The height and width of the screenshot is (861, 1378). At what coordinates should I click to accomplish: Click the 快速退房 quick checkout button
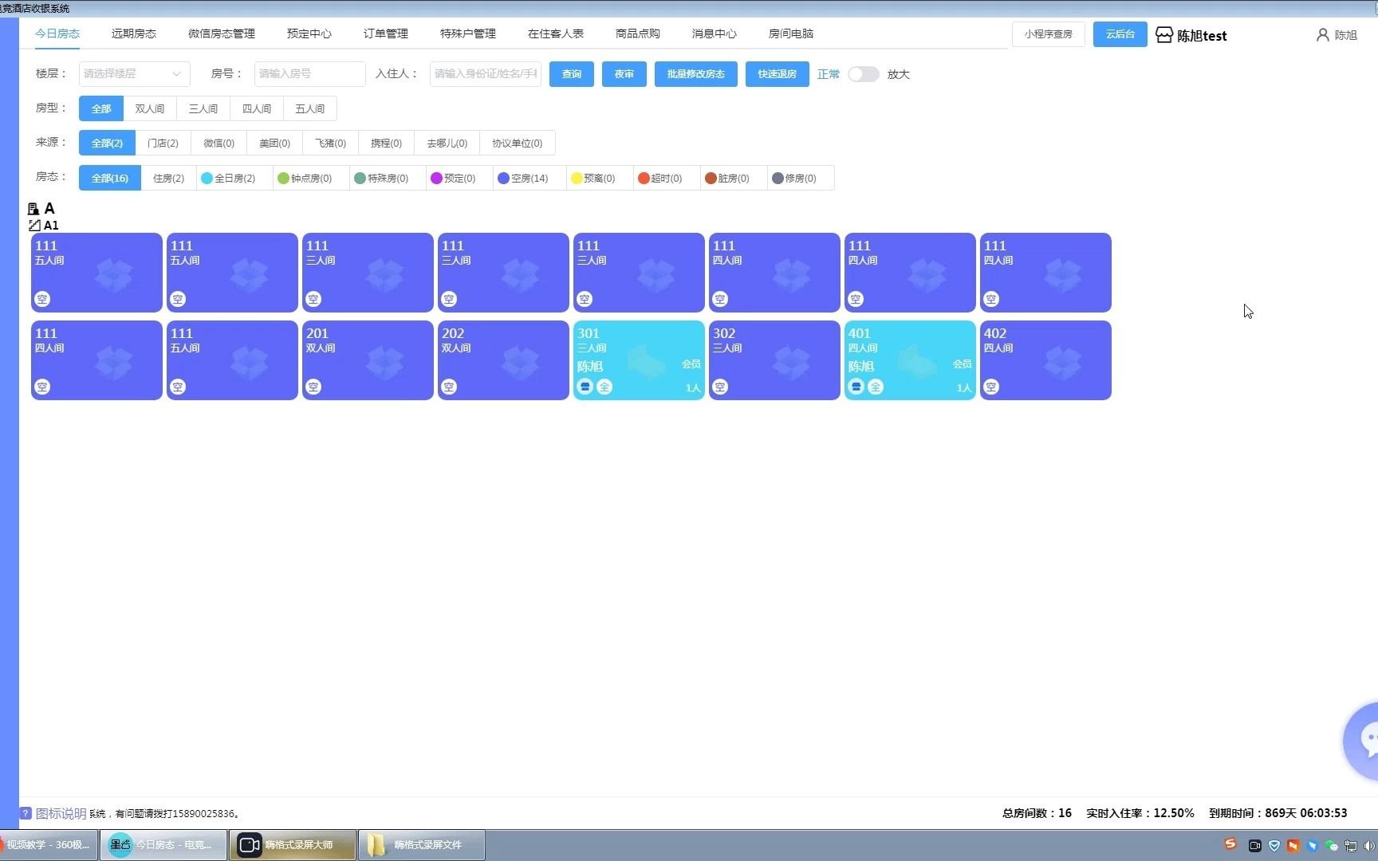click(x=778, y=74)
